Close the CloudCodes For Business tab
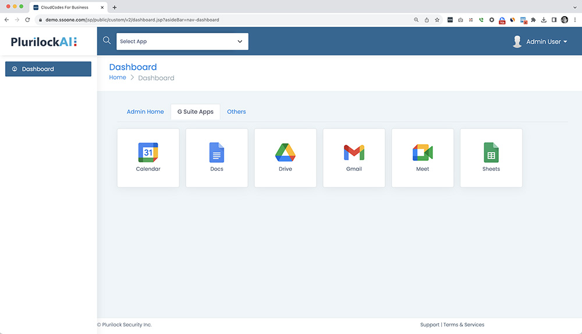582x334 pixels. (102, 8)
